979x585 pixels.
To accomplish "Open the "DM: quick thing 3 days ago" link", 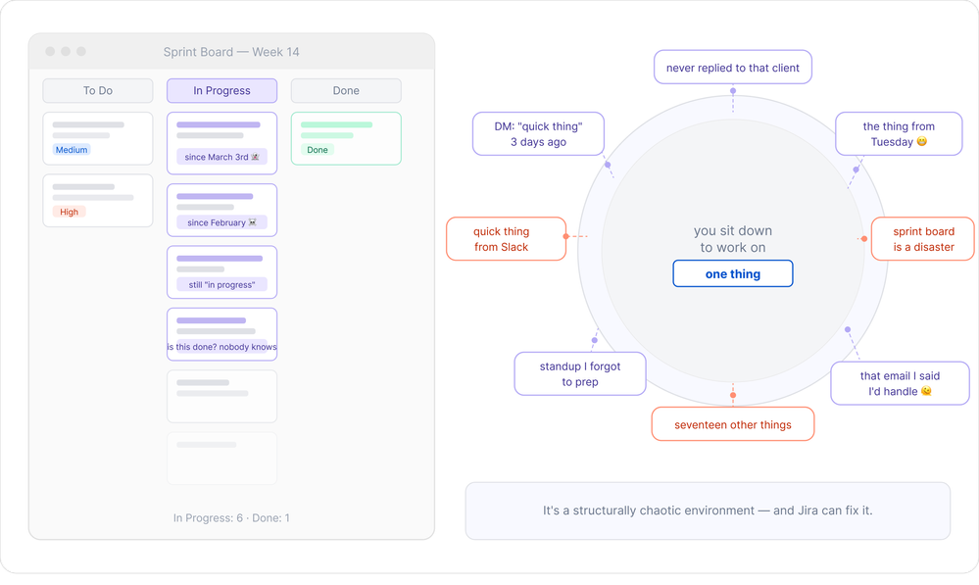I will [x=538, y=133].
